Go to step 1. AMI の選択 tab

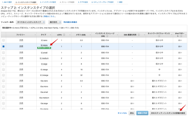point(7,2)
